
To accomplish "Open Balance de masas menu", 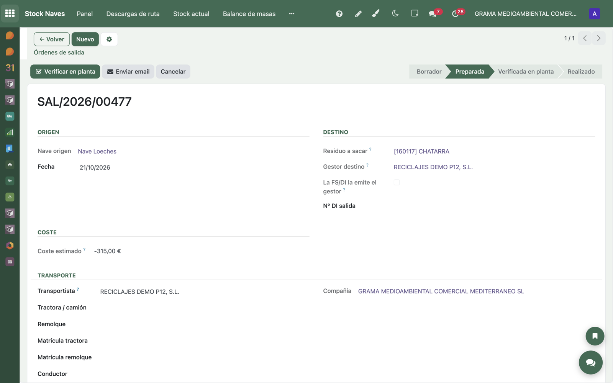I will (249, 14).
